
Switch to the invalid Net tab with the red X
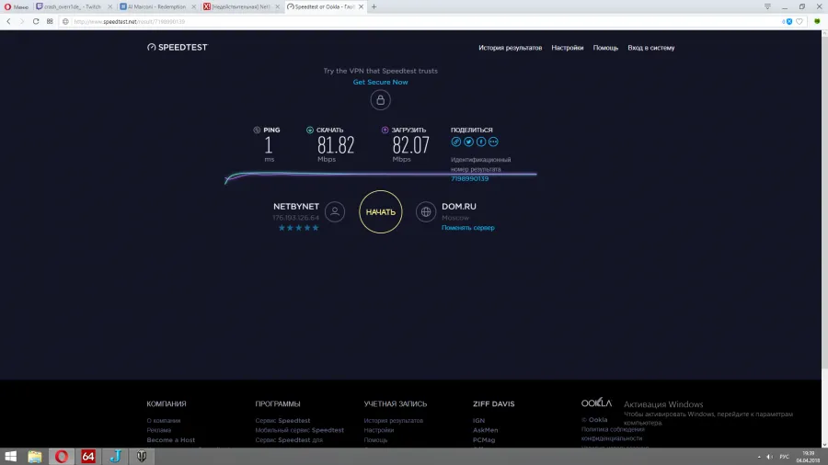coord(240,6)
